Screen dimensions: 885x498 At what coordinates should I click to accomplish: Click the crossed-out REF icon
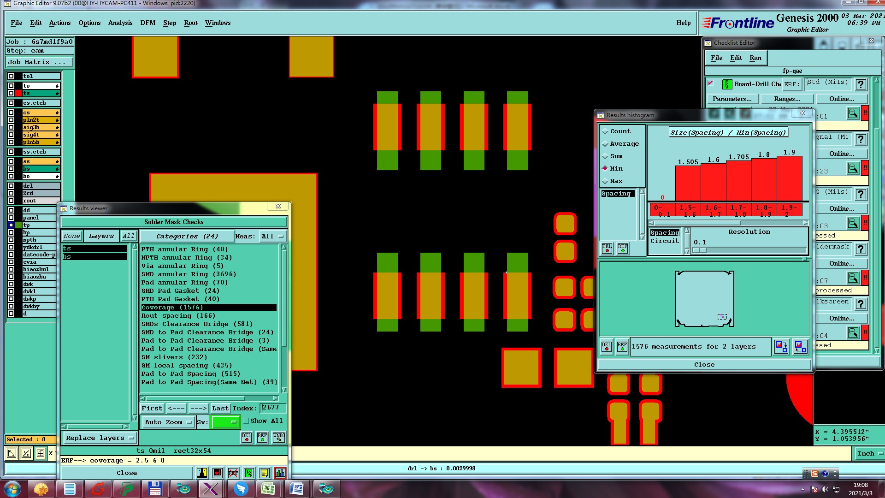233,473
